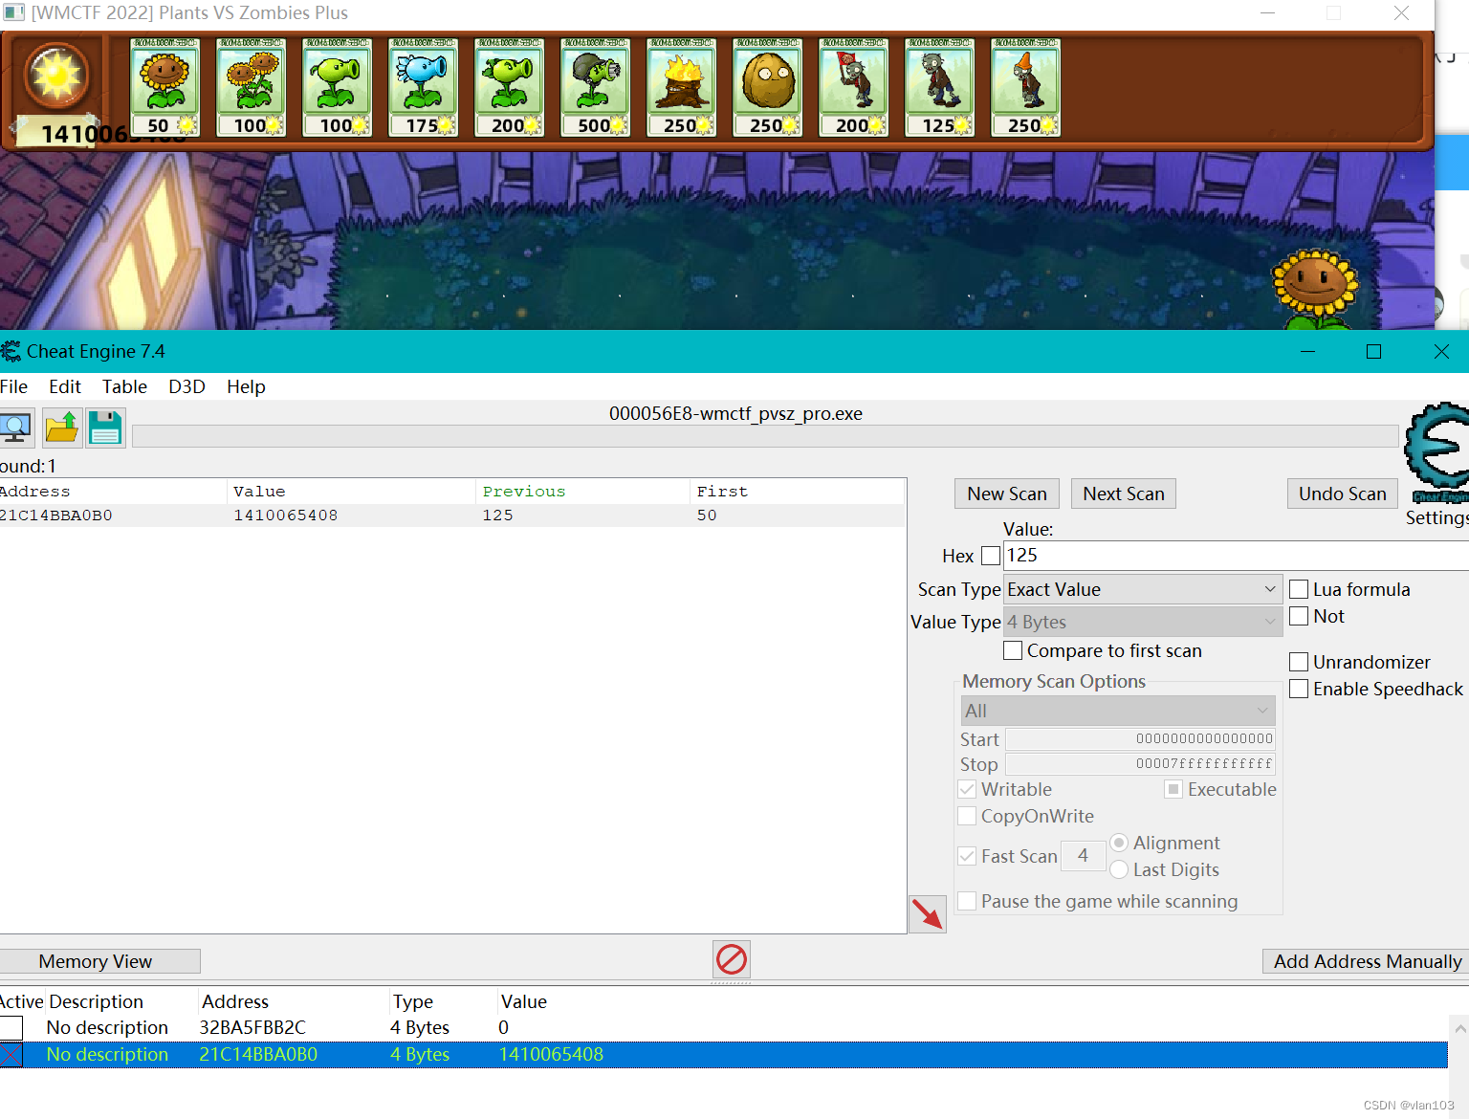Viewport: 1469px width, 1119px height.
Task: Enable the Lua formula checkbox
Action: click(x=1299, y=589)
